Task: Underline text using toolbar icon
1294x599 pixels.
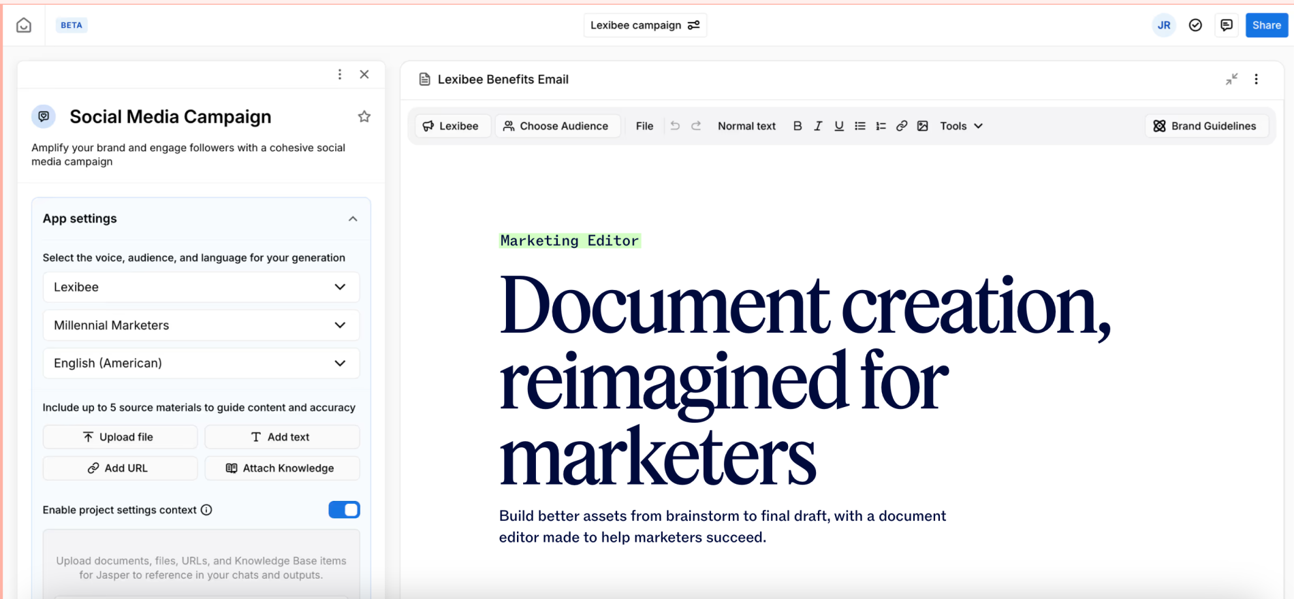Action: click(839, 126)
